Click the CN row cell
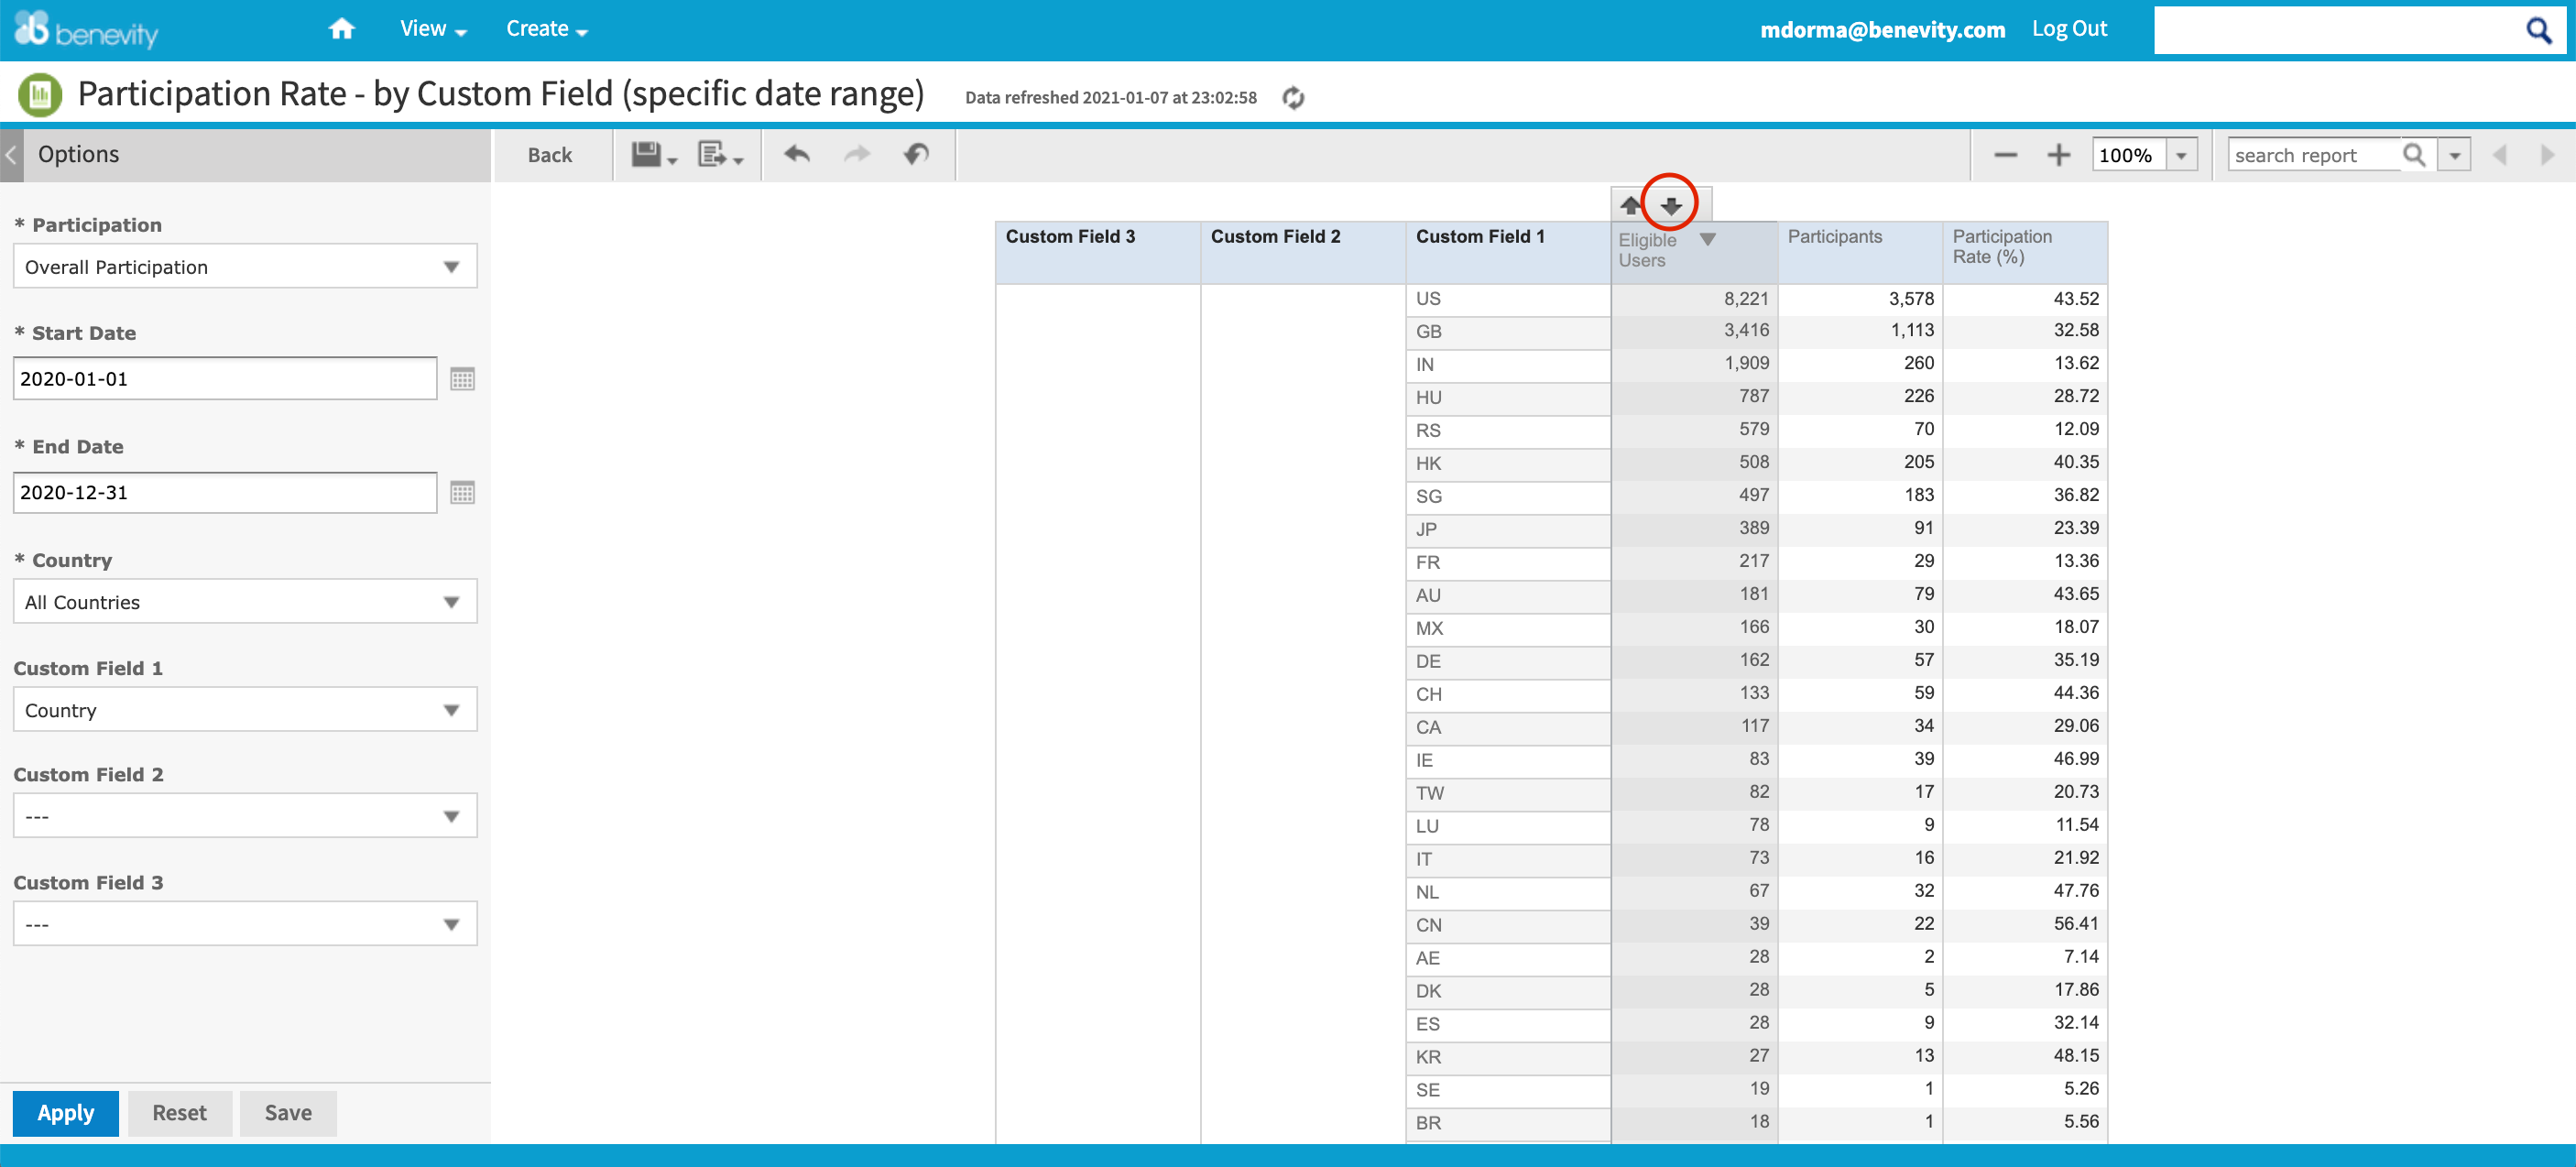Image resolution: width=2576 pixels, height=1167 pixels. coord(1508,926)
